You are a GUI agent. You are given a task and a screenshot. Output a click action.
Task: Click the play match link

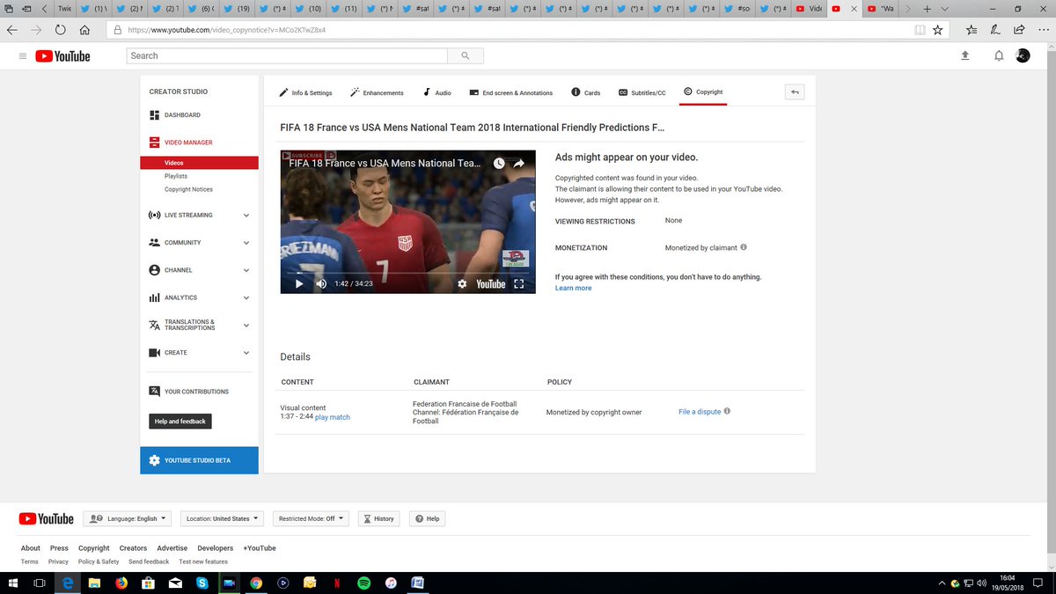coord(333,417)
